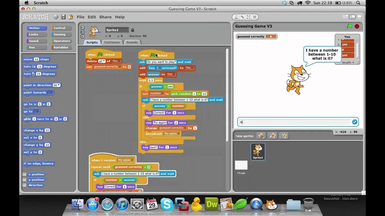Select the Variables block category
Viewport: 385px width, 216px height.
coord(61,47)
